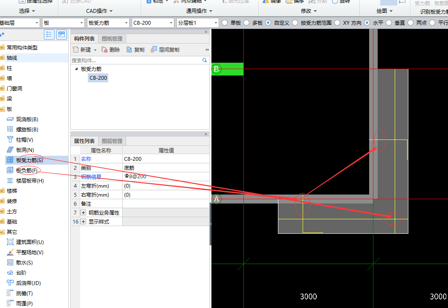The width and height of the screenshot is (448, 308).
Task: Click the search magnifier in component list
Action: click(205, 60)
